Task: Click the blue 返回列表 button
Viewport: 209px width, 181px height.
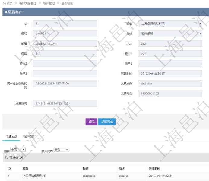Action: point(107,122)
